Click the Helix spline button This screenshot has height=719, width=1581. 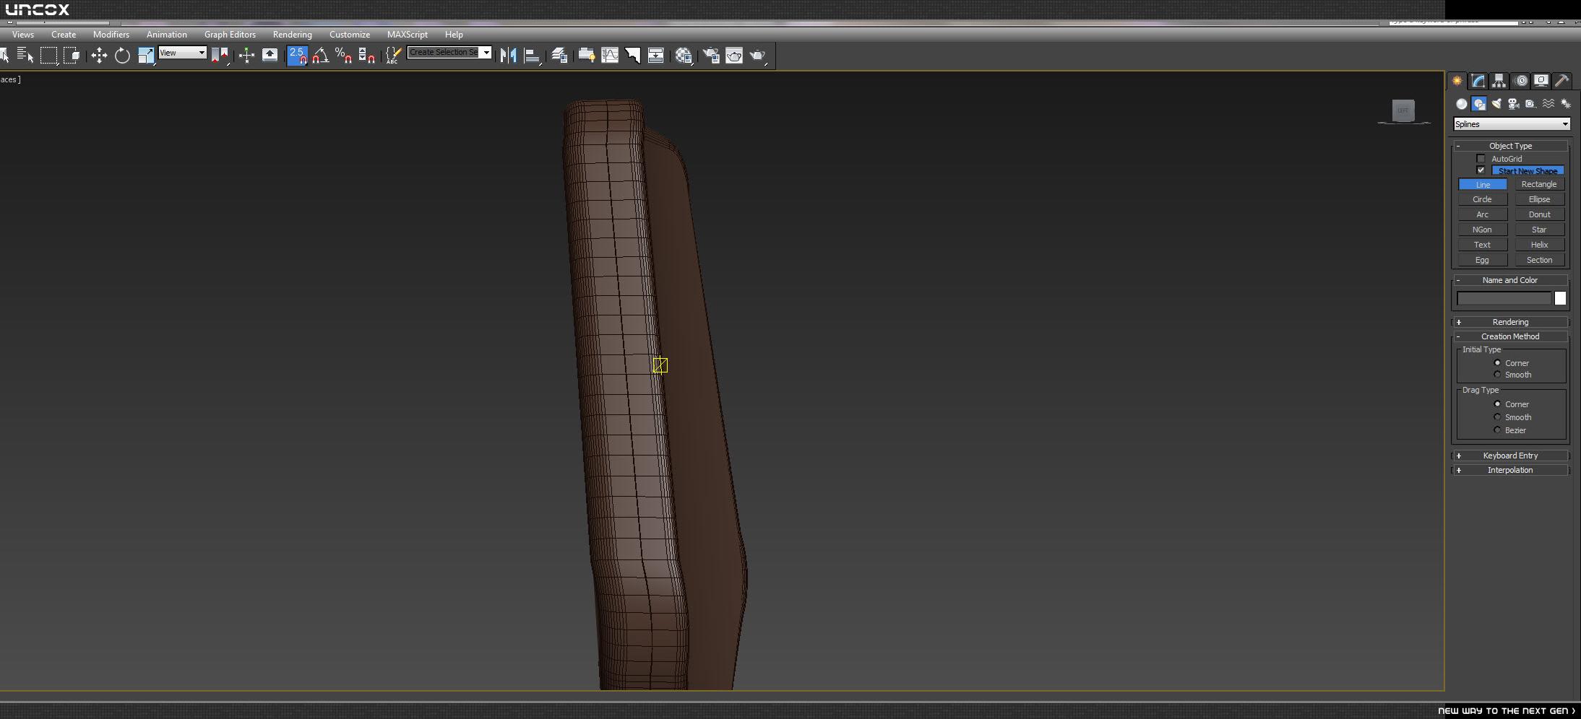[1539, 245]
